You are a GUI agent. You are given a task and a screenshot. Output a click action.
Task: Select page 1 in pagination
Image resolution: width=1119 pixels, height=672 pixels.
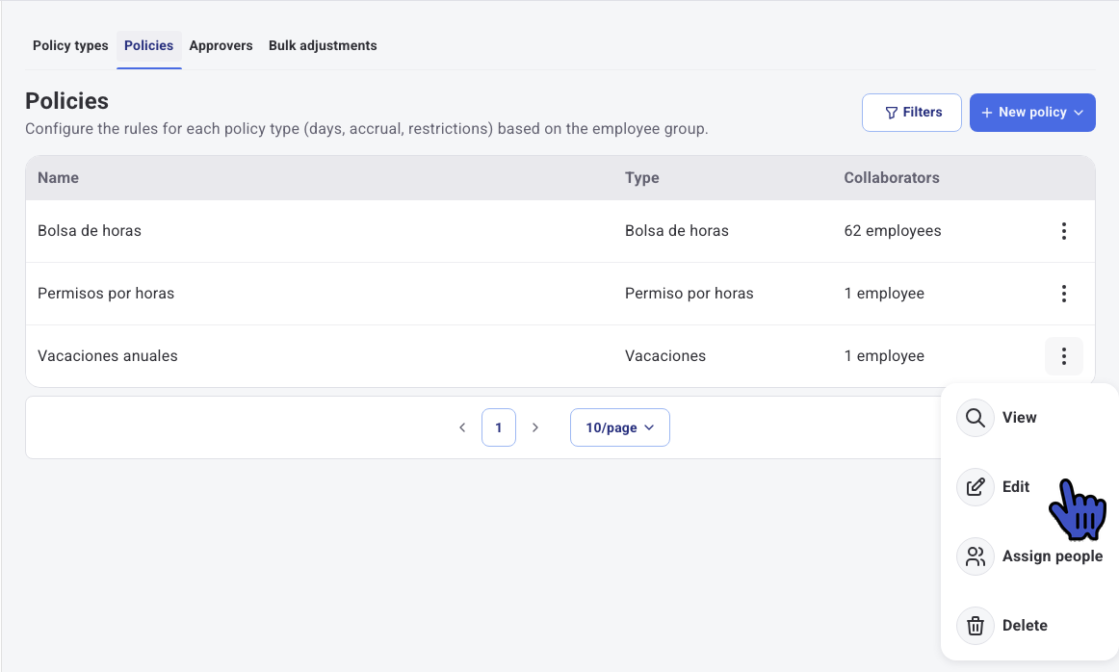499,428
